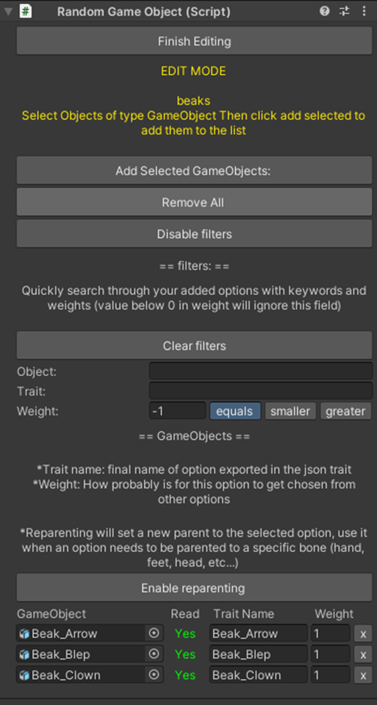
Task: Select the equals weight comparison
Action: (235, 411)
